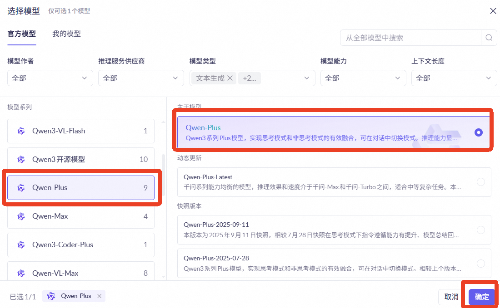
Task: Expand the 模型类型 dropdown
Action: [306, 78]
